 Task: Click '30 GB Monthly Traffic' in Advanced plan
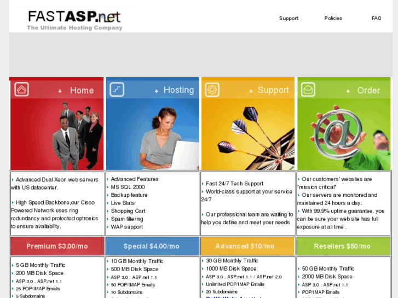[232, 260]
